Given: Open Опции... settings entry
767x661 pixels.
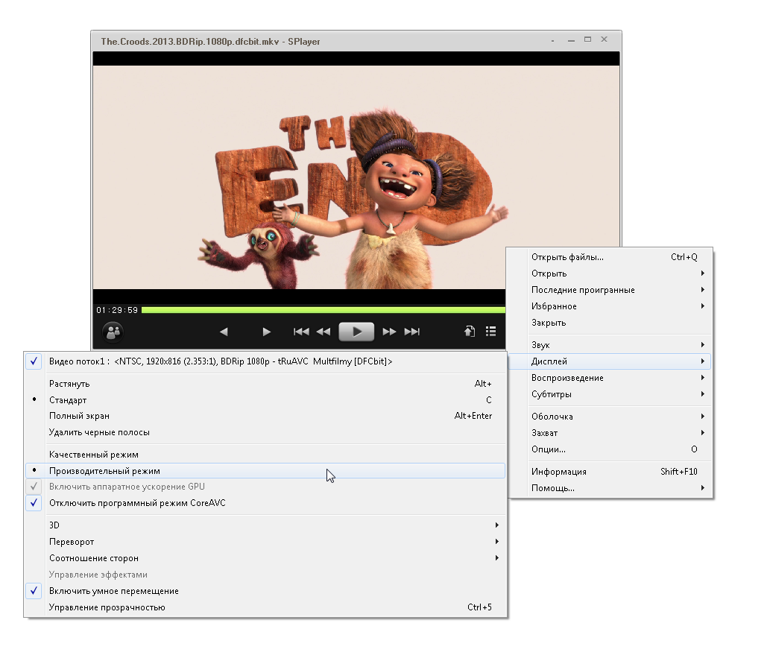Looking at the screenshot, I should (610, 449).
